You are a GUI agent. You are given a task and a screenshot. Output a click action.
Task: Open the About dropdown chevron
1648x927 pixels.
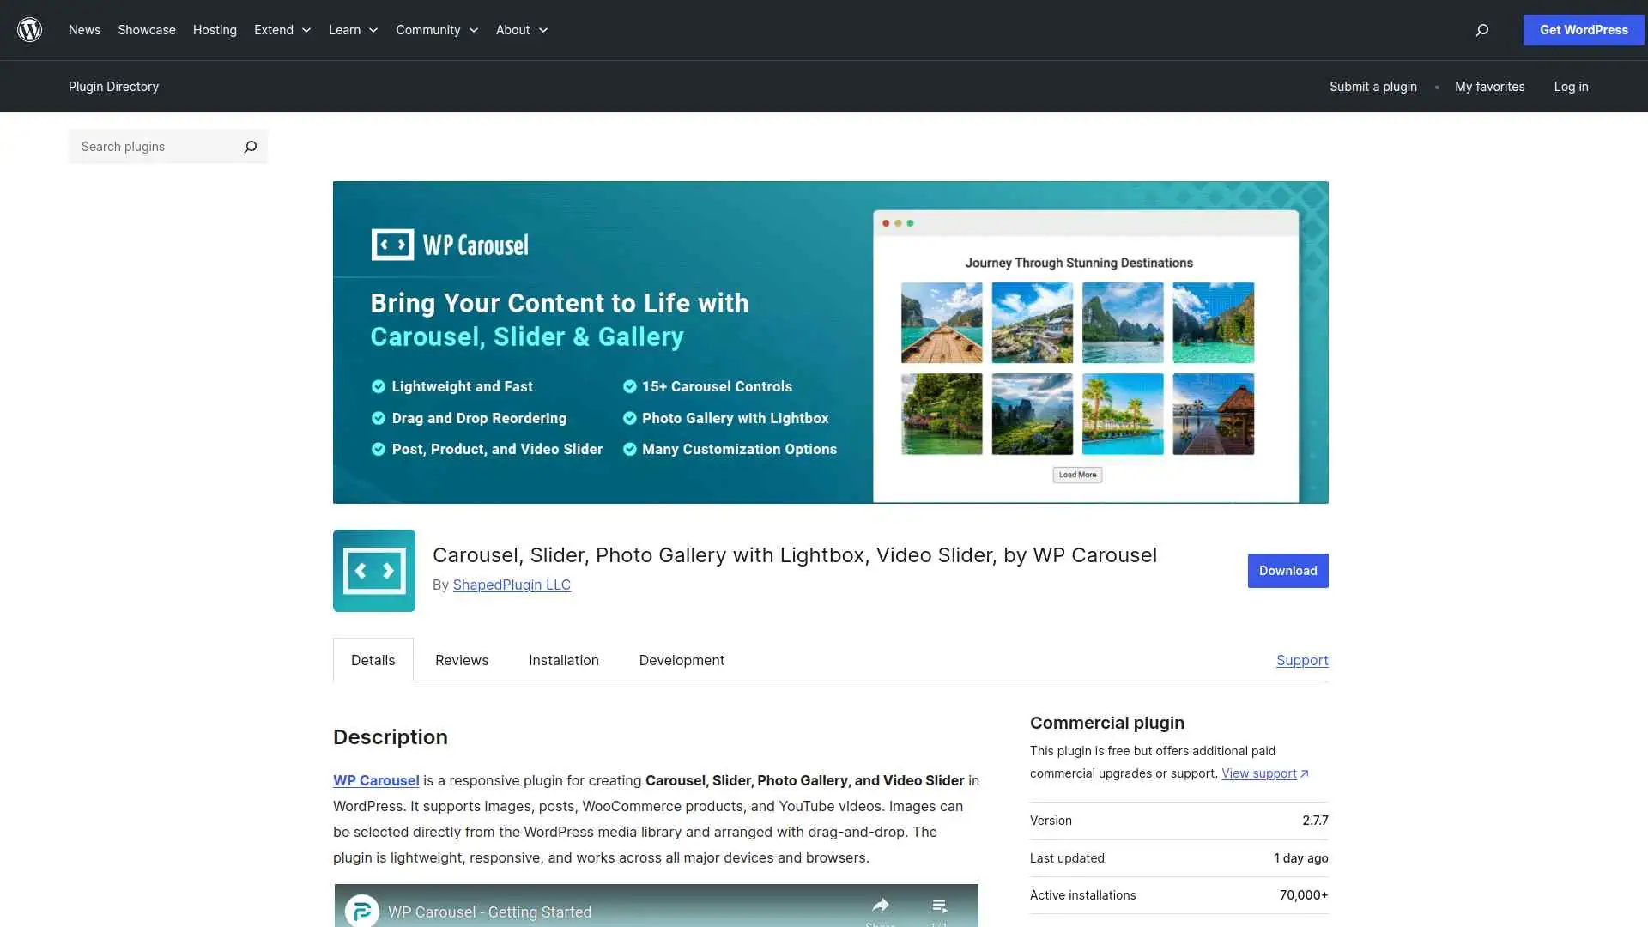coord(544,30)
